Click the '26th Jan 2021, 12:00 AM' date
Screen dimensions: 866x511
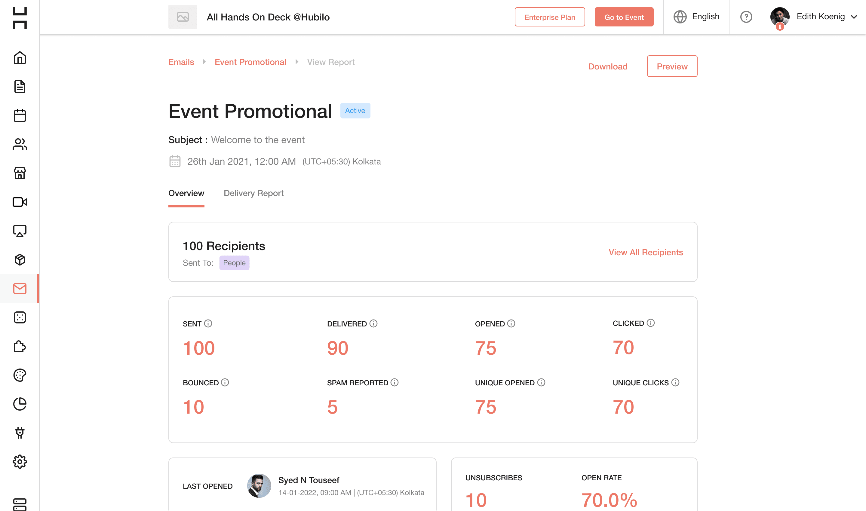241,161
